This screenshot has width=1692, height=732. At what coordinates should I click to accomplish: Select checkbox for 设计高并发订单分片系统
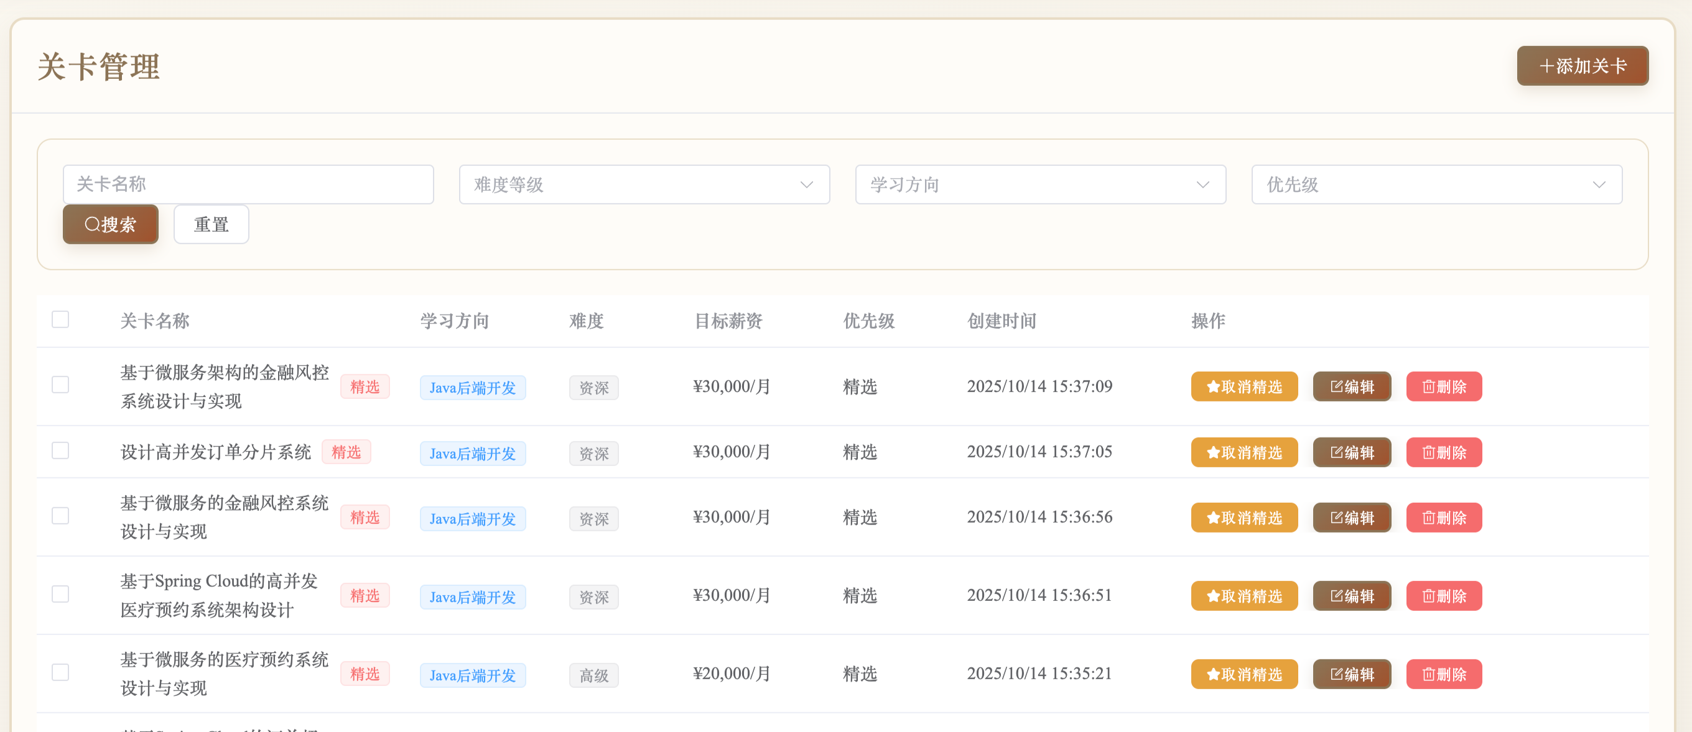(60, 451)
